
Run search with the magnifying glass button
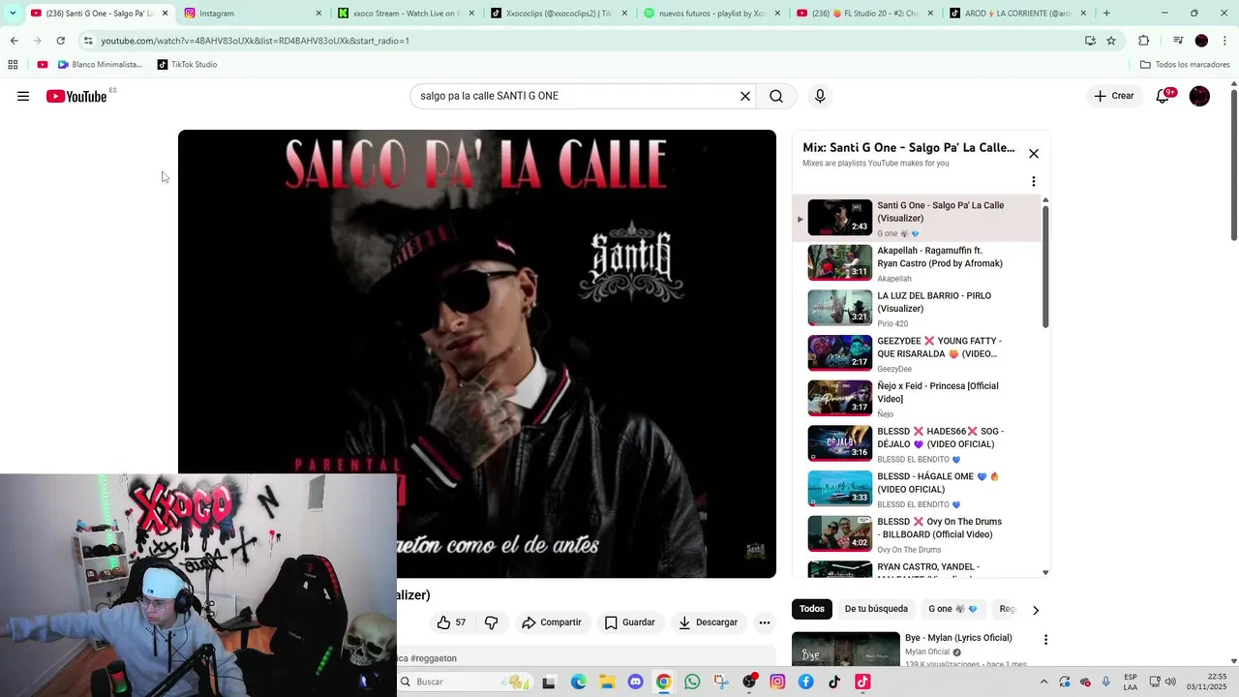(776, 96)
